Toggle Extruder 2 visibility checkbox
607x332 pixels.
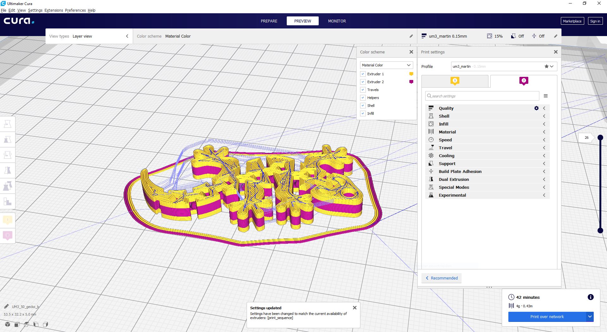point(363,82)
